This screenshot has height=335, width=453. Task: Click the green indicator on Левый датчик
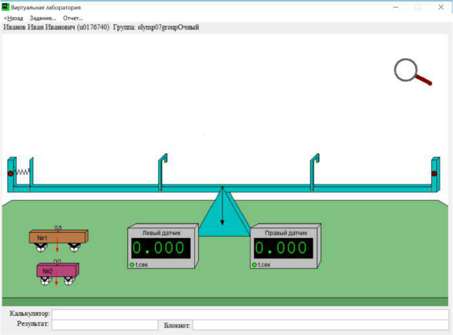(132, 265)
